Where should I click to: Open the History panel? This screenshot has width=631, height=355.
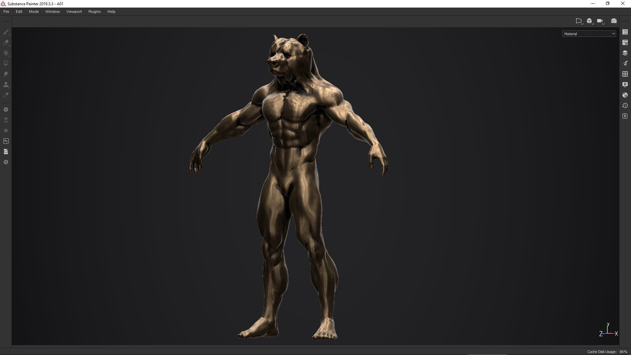pyautogui.click(x=625, y=106)
